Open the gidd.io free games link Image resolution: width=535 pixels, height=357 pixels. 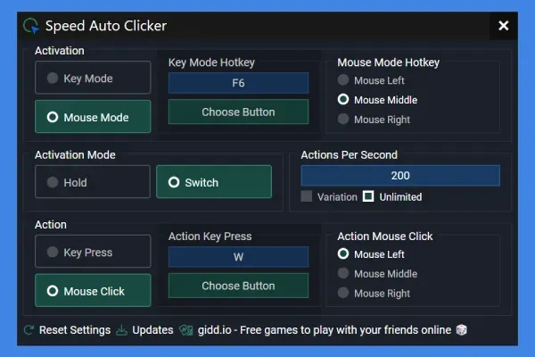tap(325, 330)
